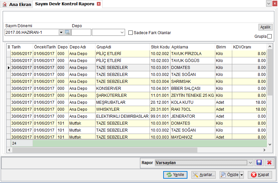Close the Sayım Devir Kontrol Raporu tab
This screenshot has width=278, height=183.
(99, 4)
